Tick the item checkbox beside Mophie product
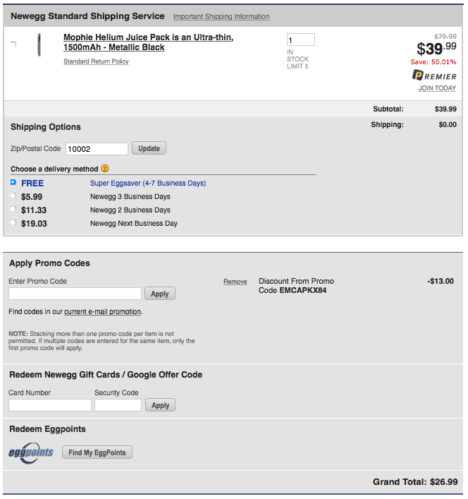 (x=13, y=44)
